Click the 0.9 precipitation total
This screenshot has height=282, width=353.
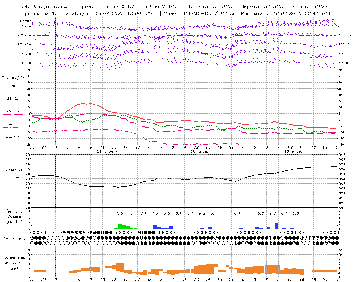coord(167,213)
